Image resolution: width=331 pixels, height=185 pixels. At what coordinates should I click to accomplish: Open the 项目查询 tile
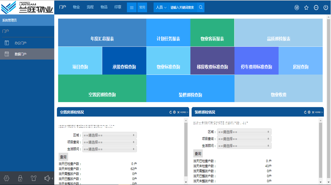80,61
